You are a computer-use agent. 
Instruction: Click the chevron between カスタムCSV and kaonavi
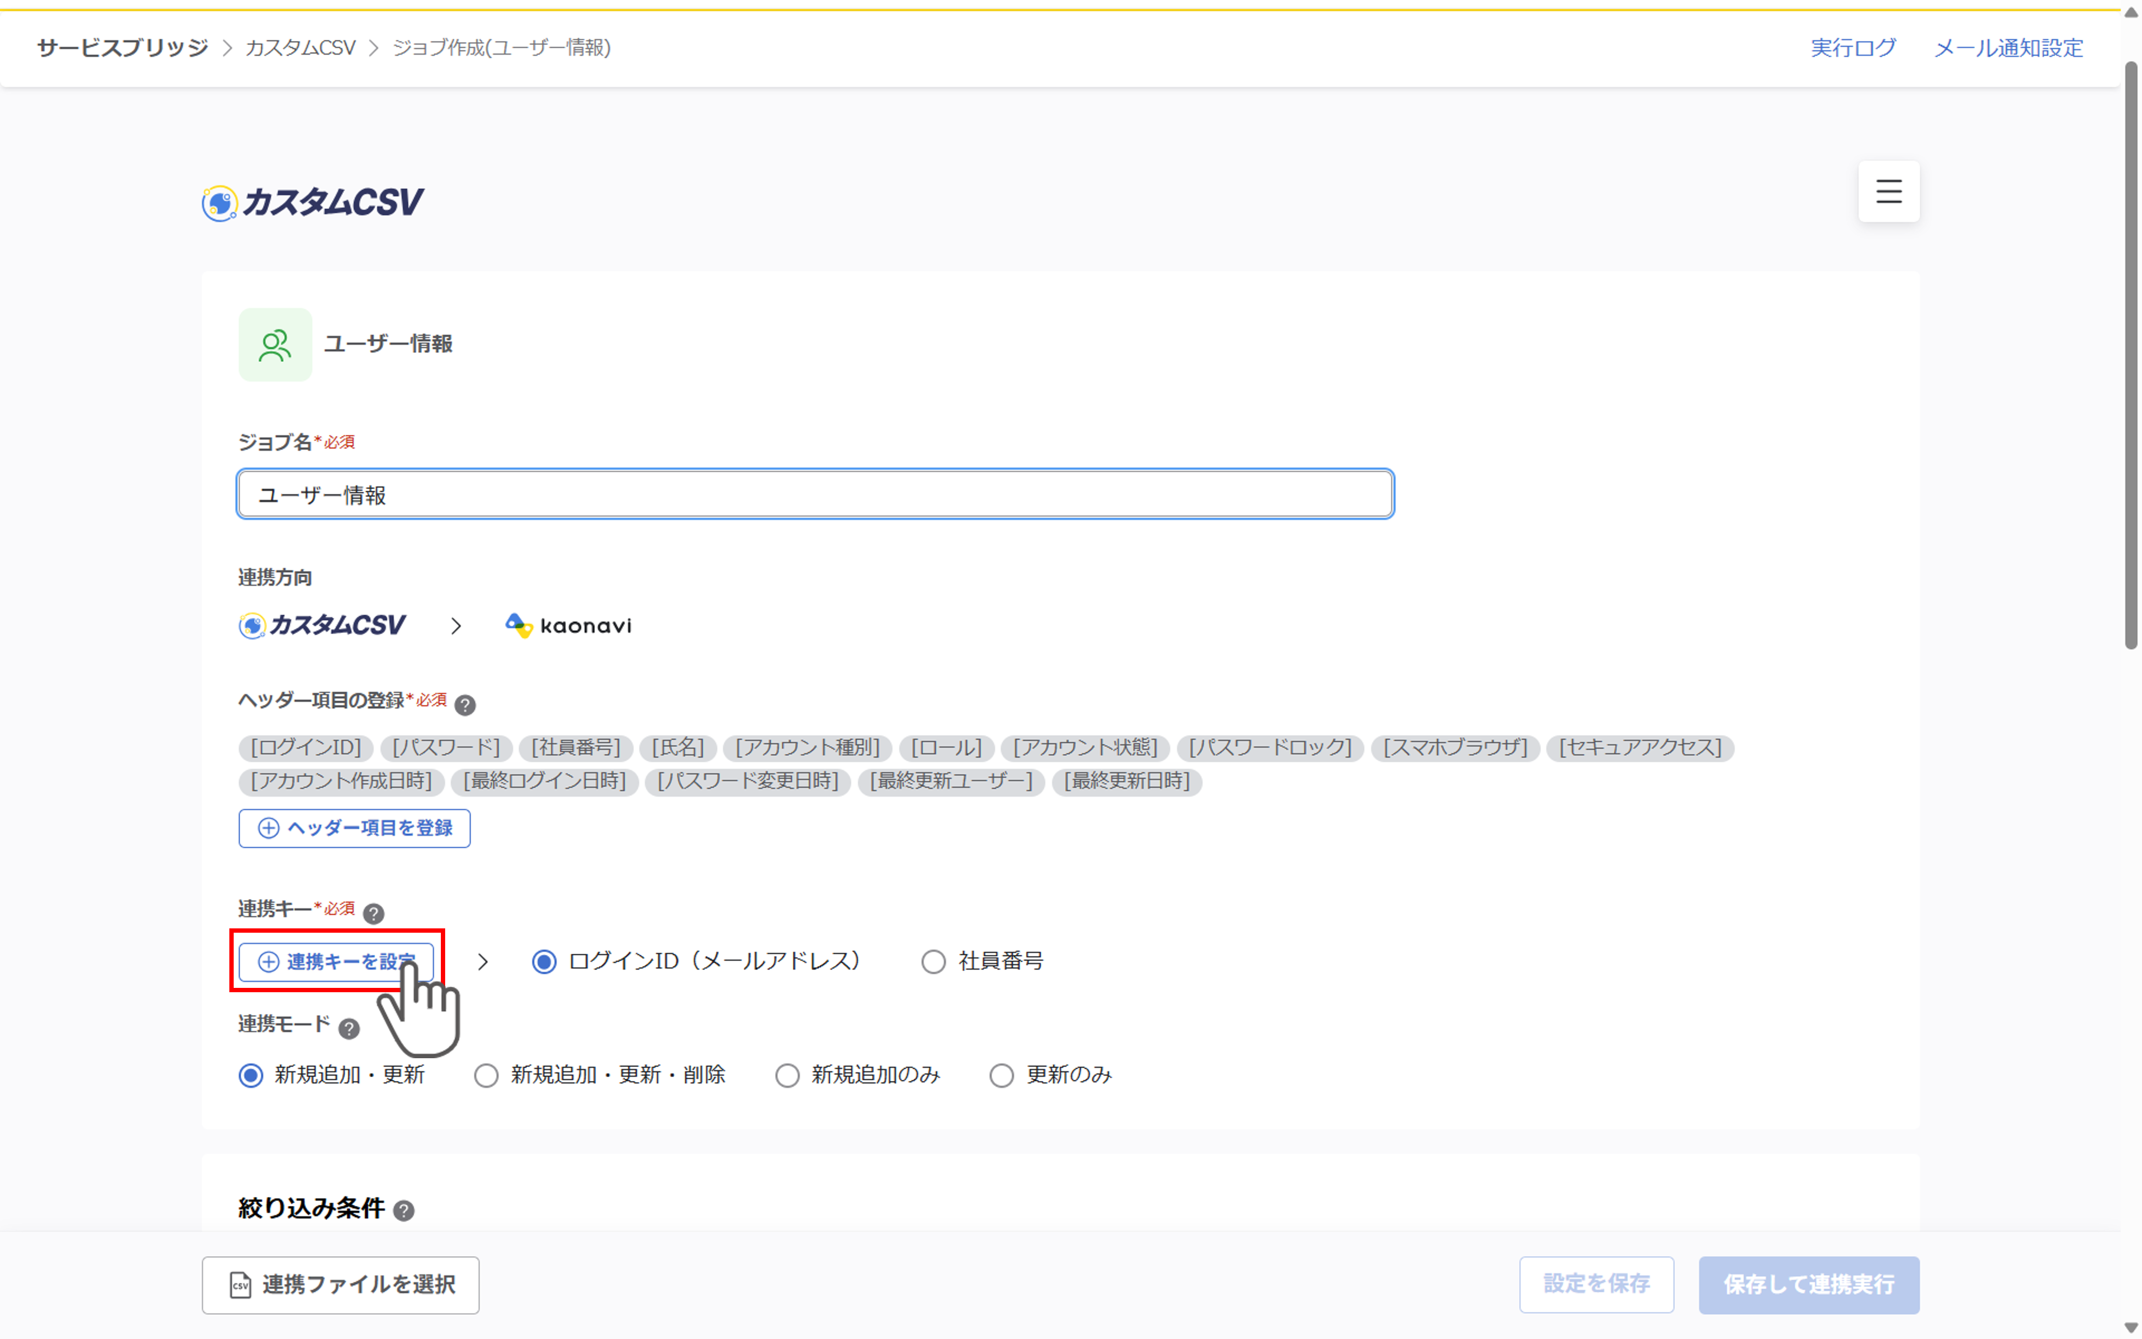456,626
